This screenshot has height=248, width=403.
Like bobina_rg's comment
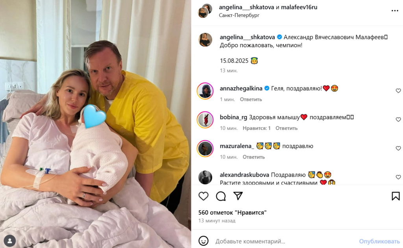click(398, 120)
